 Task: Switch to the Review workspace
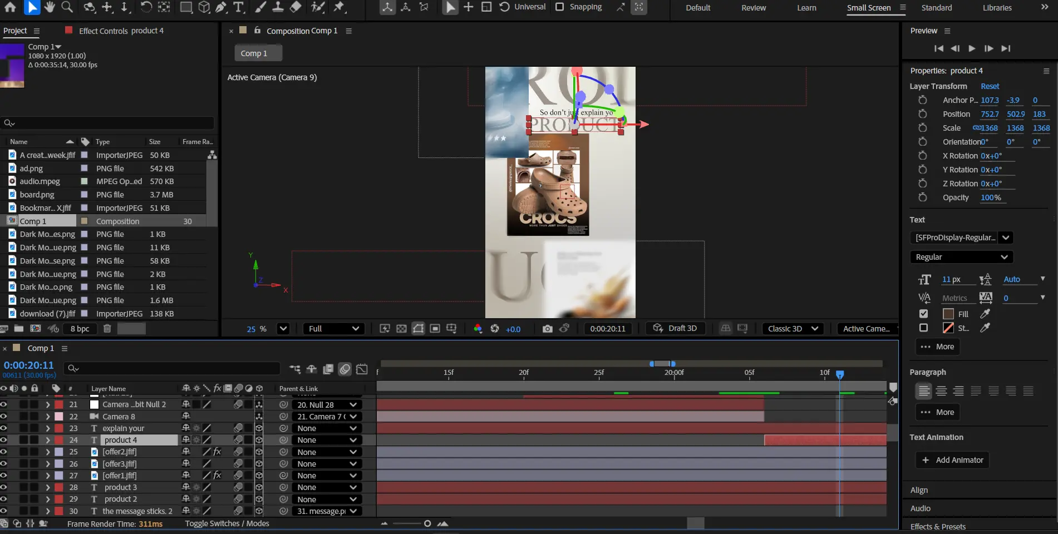[x=754, y=8]
